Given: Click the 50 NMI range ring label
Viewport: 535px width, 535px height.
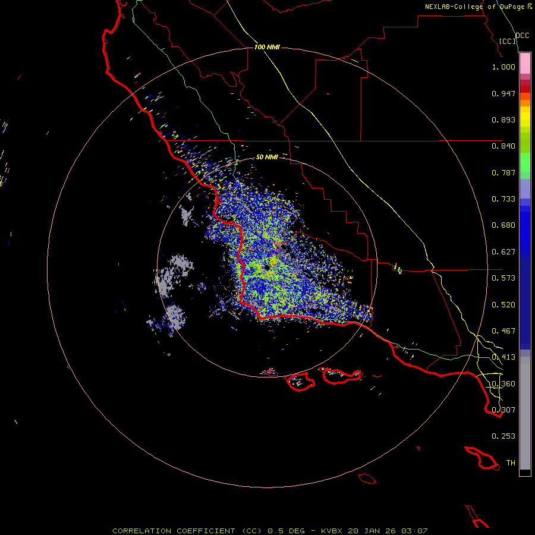Looking at the screenshot, I should tap(267, 158).
